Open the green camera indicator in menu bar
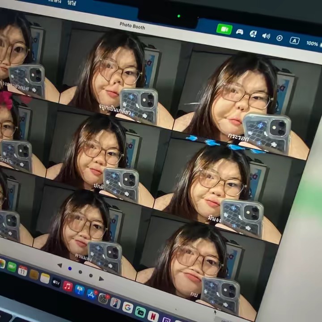This screenshot has width=322, height=322. pos(224,29)
